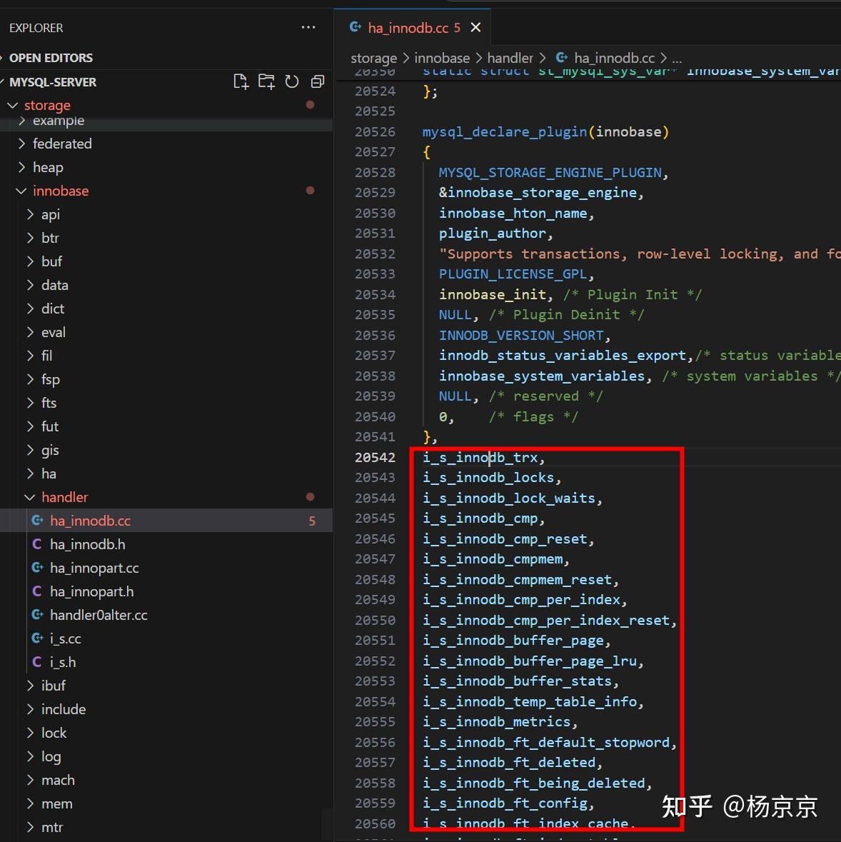Click the i_s_innodb_locks code entry
This screenshot has height=842, width=841.
488,477
